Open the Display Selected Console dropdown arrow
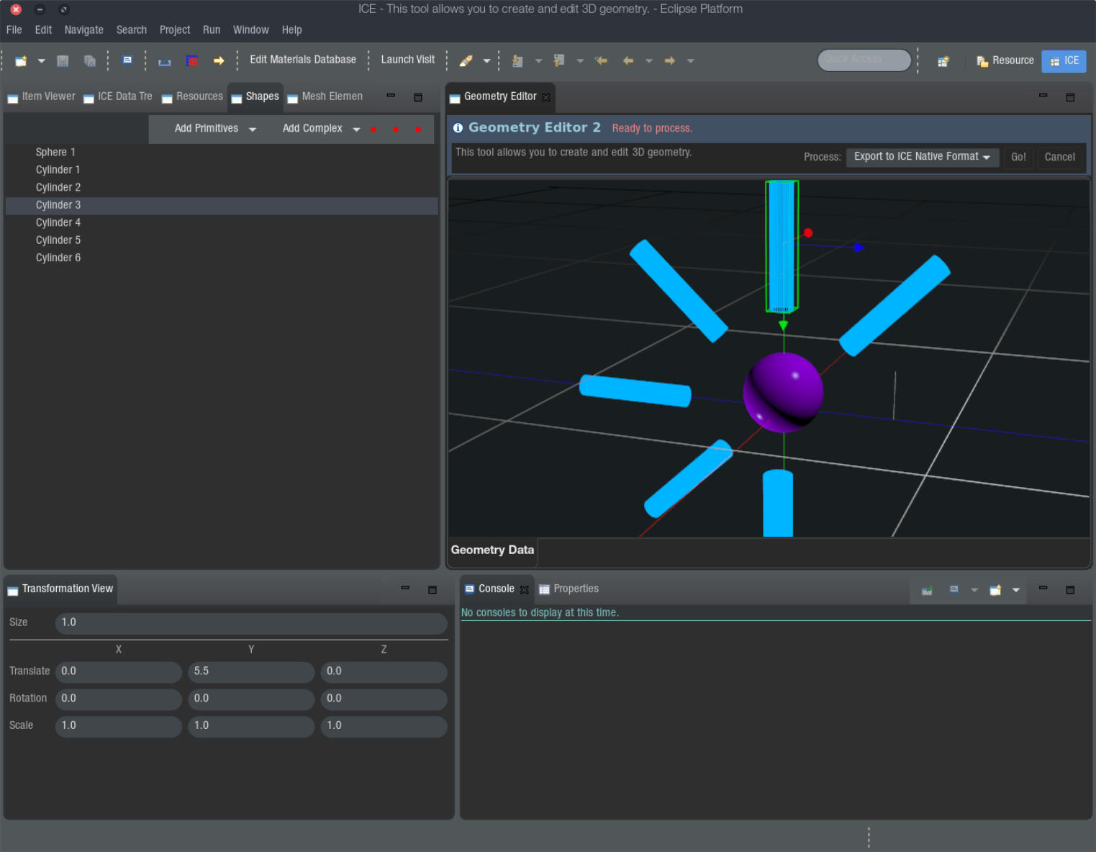Viewport: 1096px width, 852px height. pos(974,590)
